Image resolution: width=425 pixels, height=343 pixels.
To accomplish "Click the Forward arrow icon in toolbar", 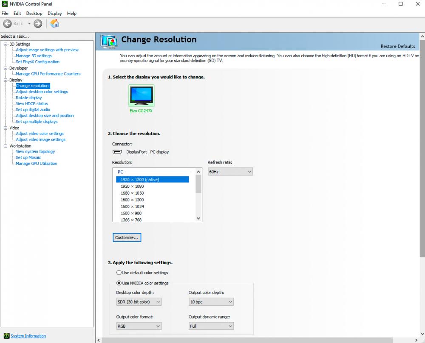I will (x=38, y=24).
